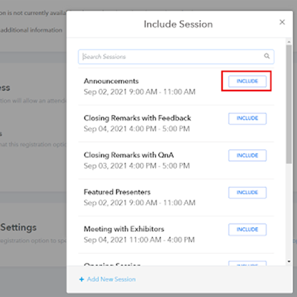This screenshot has width=297, height=297.
Task: Include the Featured Presenters session
Action: pyautogui.click(x=247, y=192)
